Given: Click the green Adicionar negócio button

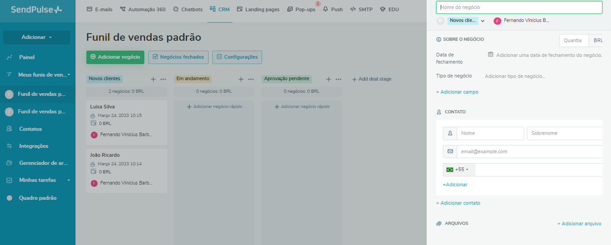Looking at the screenshot, I should (115, 57).
